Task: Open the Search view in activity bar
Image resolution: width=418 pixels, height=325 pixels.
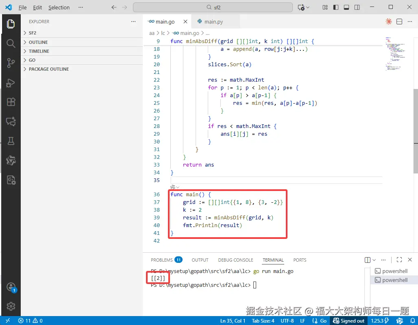Action: [11, 43]
